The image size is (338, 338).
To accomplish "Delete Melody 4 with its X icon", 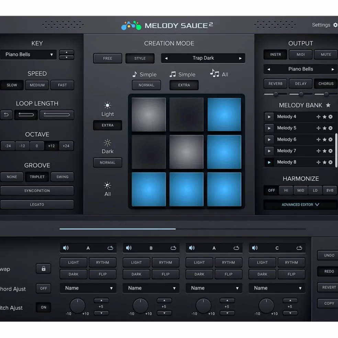I will [x=330, y=117].
